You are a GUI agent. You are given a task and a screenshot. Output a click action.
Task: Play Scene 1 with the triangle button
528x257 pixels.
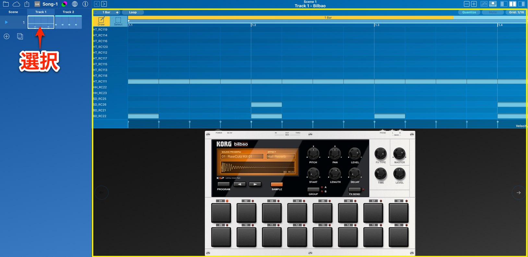[6, 22]
